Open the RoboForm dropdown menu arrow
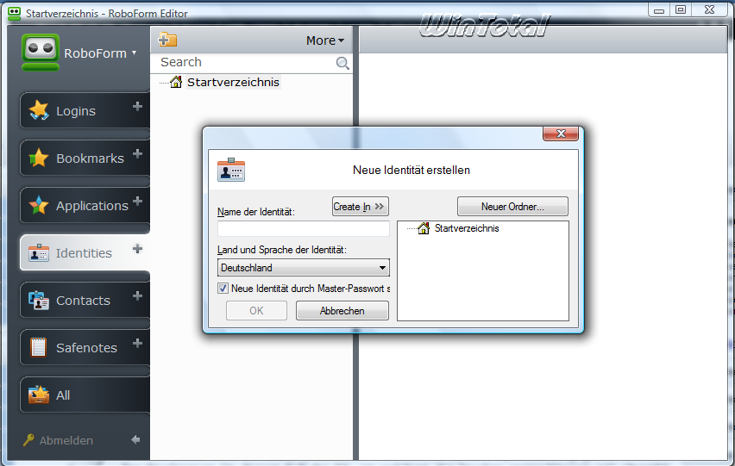 point(134,53)
